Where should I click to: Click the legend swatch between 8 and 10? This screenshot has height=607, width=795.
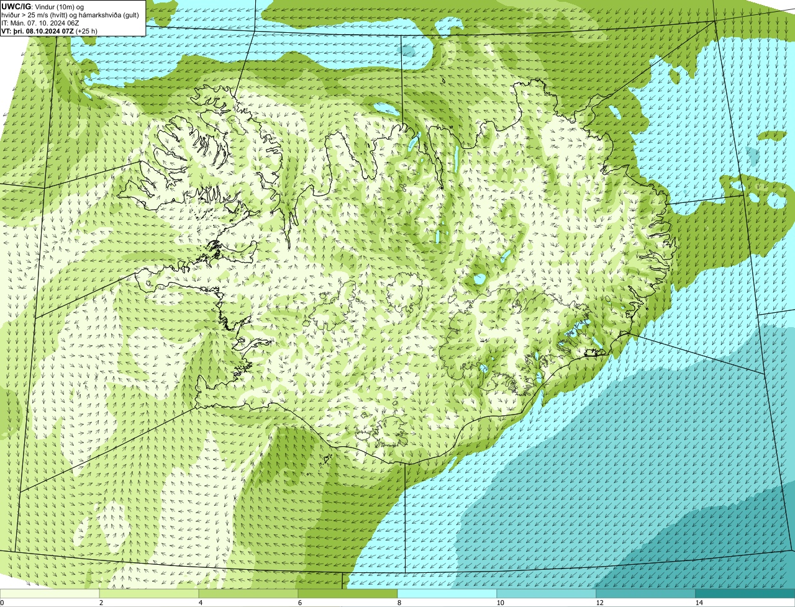(447, 593)
